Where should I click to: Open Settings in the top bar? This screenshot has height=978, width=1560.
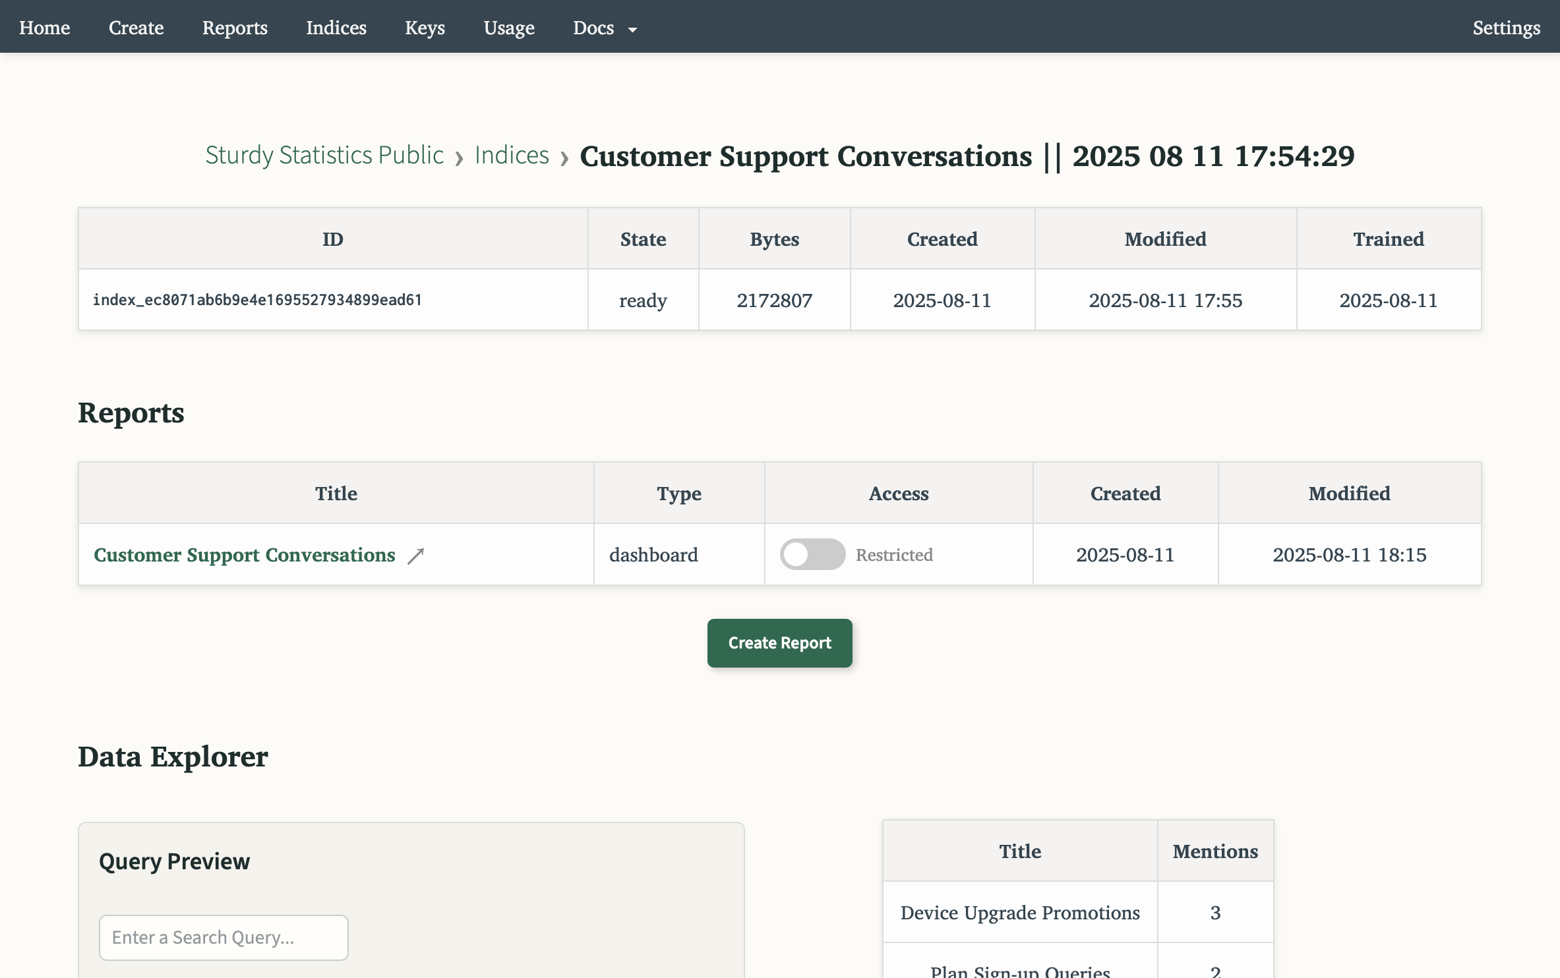point(1506,28)
